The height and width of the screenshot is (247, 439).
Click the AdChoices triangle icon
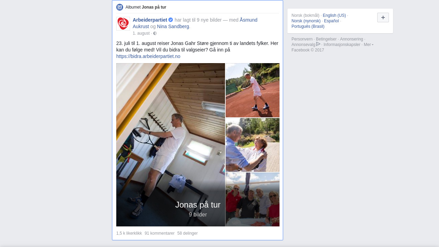click(x=318, y=44)
